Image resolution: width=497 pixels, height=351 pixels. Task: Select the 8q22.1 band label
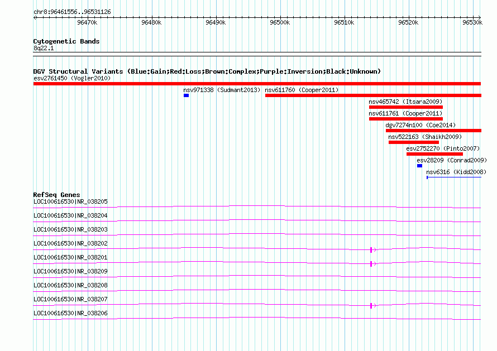point(44,48)
